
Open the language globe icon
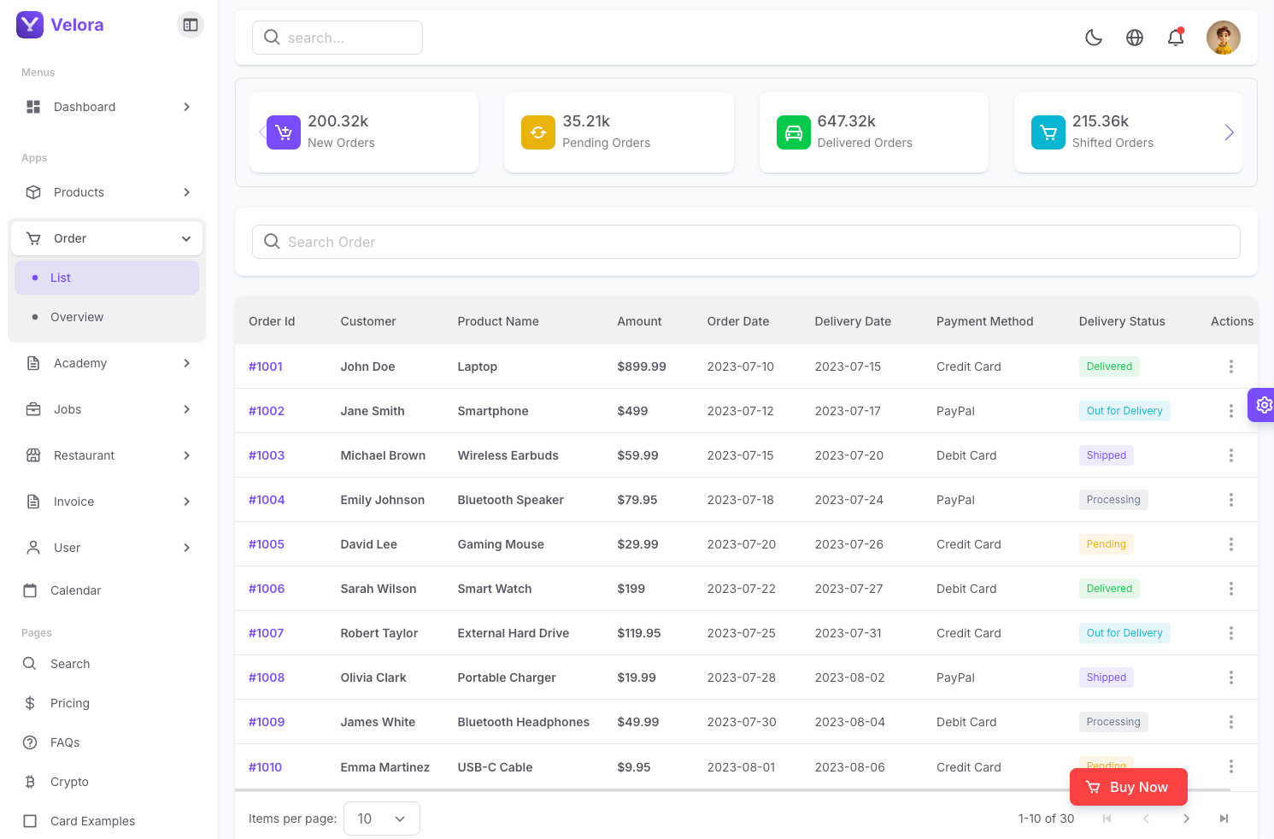click(1135, 38)
